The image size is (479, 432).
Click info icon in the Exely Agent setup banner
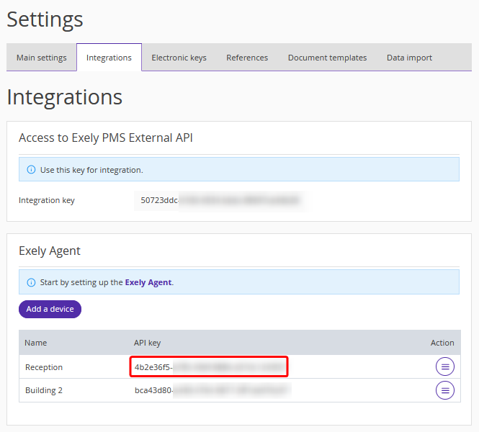[x=31, y=282]
